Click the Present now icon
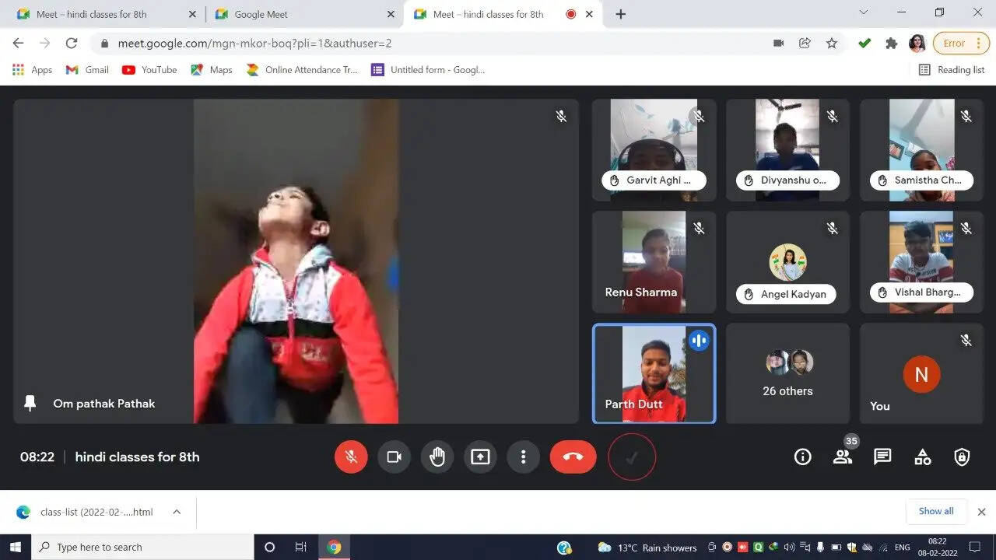Image resolution: width=996 pixels, height=560 pixels. pos(480,457)
